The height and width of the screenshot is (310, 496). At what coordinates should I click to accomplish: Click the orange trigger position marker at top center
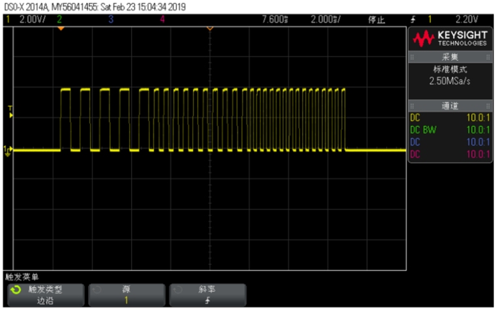pos(209,29)
